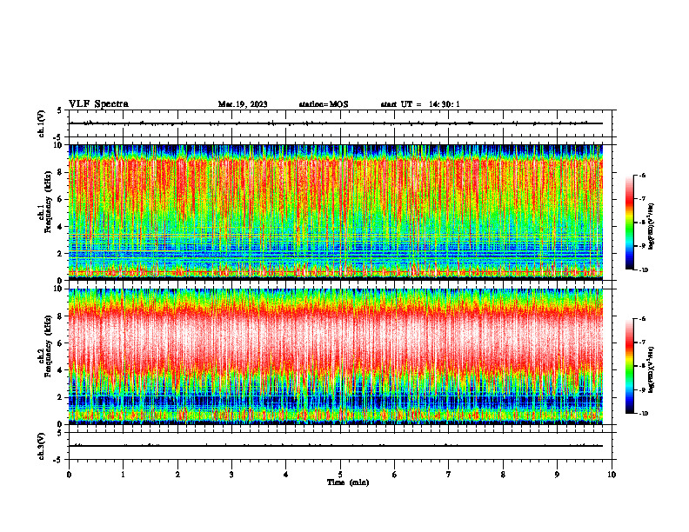
Task: Select the "start UT = 14:30: 1" text
Action: point(420,104)
